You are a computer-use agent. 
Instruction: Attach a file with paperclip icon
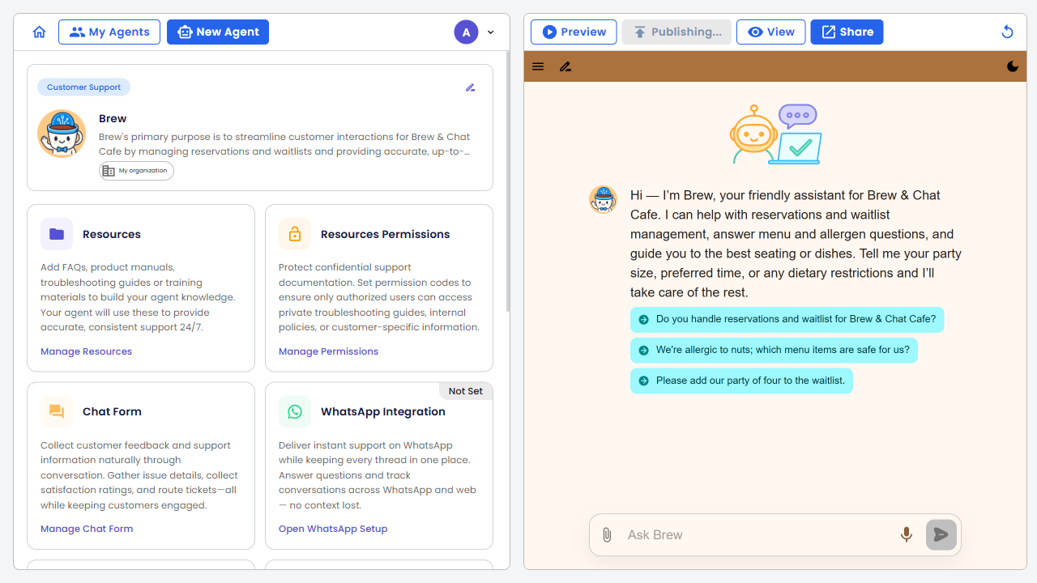tap(607, 535)
